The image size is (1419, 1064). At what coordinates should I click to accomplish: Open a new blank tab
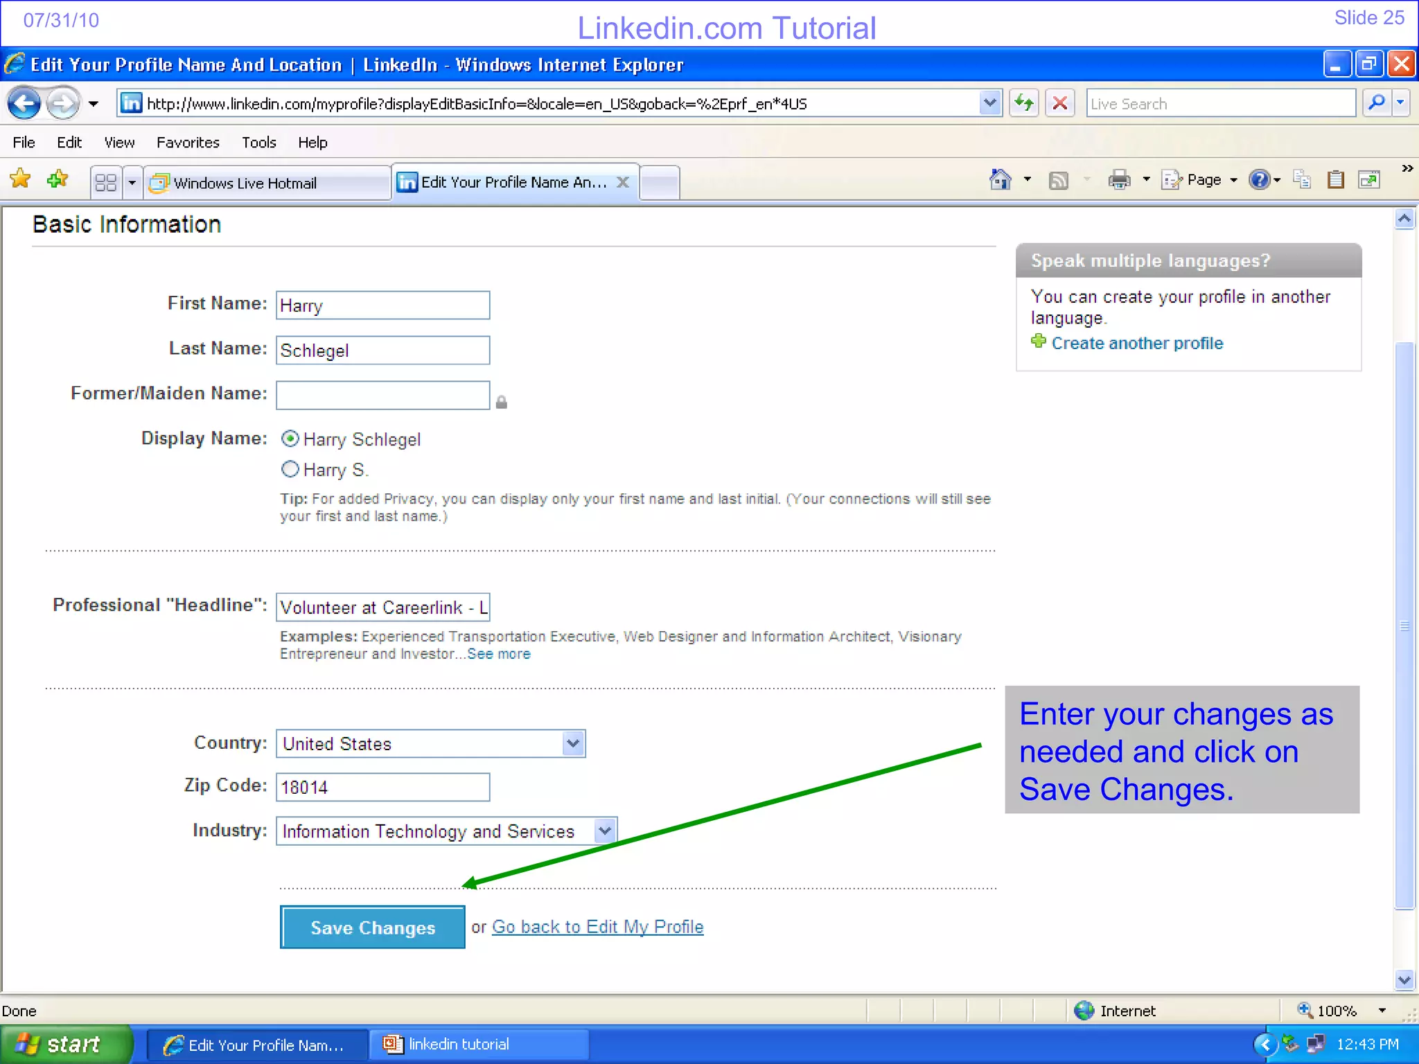(x=659, y=183)
